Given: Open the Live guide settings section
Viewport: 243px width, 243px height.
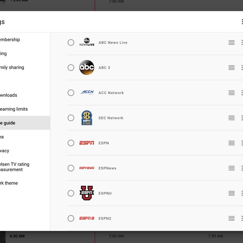Looking at the screenshot, I should [25, 123].
